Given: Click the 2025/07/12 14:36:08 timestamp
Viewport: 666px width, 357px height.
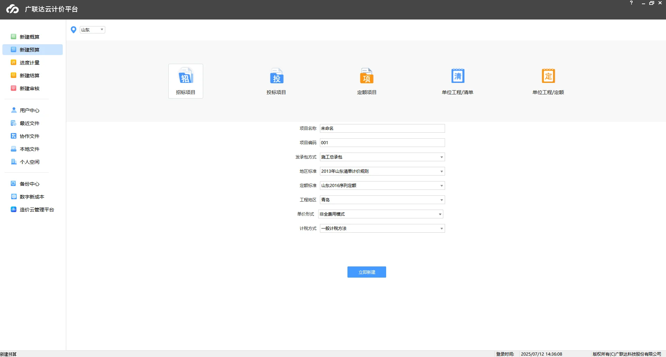Looking at the screenshot, I should (x=541, y=354).
